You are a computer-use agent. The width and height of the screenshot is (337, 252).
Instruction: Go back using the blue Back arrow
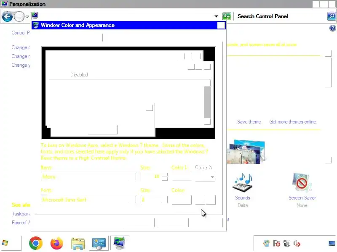(7, 16)
